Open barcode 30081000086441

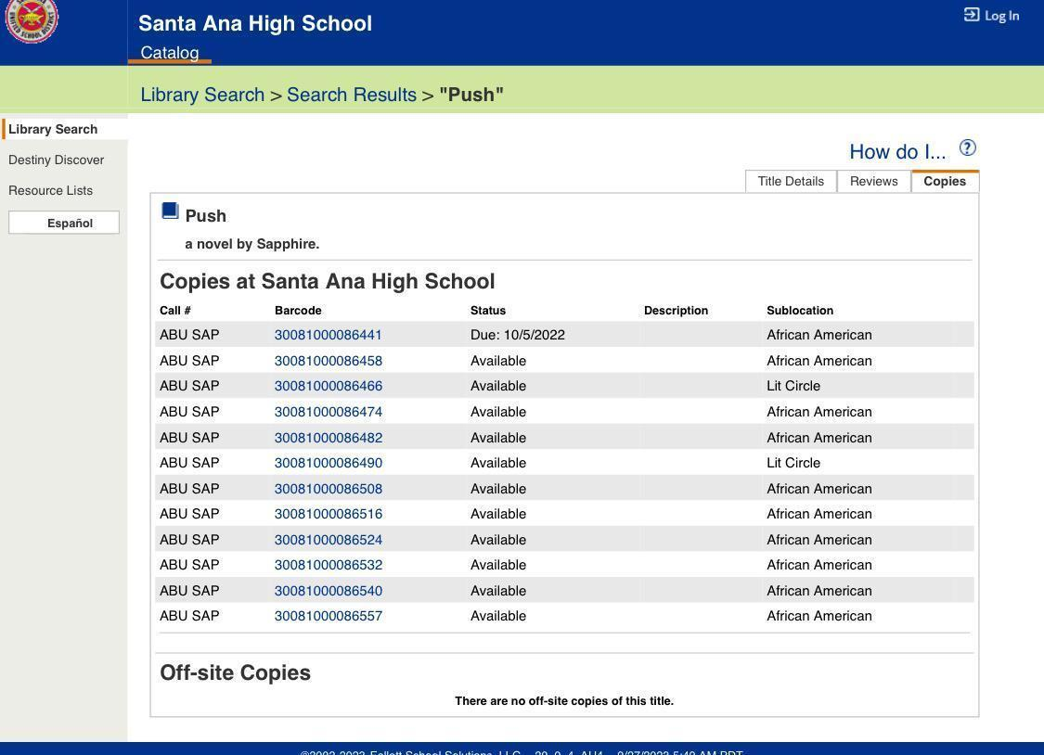click(x=329, y=335)
